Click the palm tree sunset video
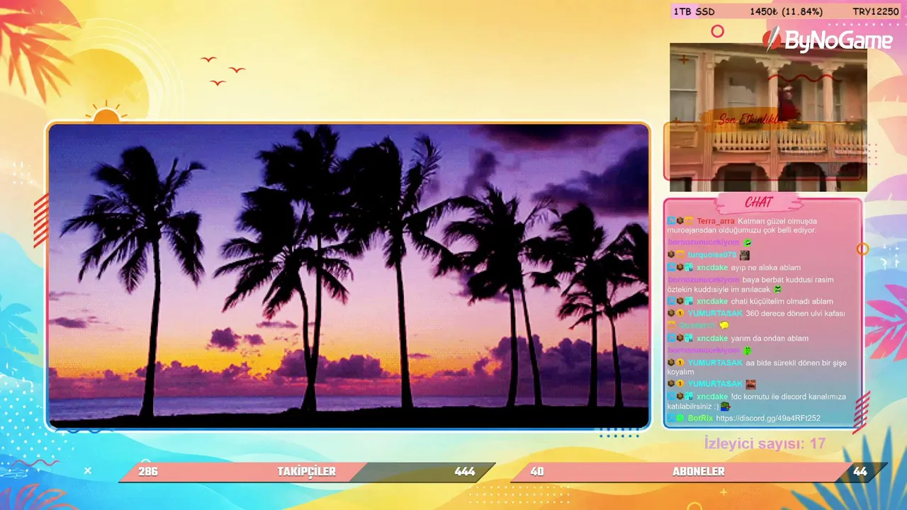Screen dimensions: 907x510 [349, 276]
